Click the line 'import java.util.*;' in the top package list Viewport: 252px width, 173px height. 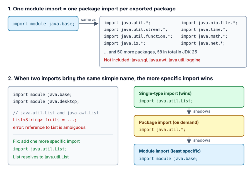127,23
